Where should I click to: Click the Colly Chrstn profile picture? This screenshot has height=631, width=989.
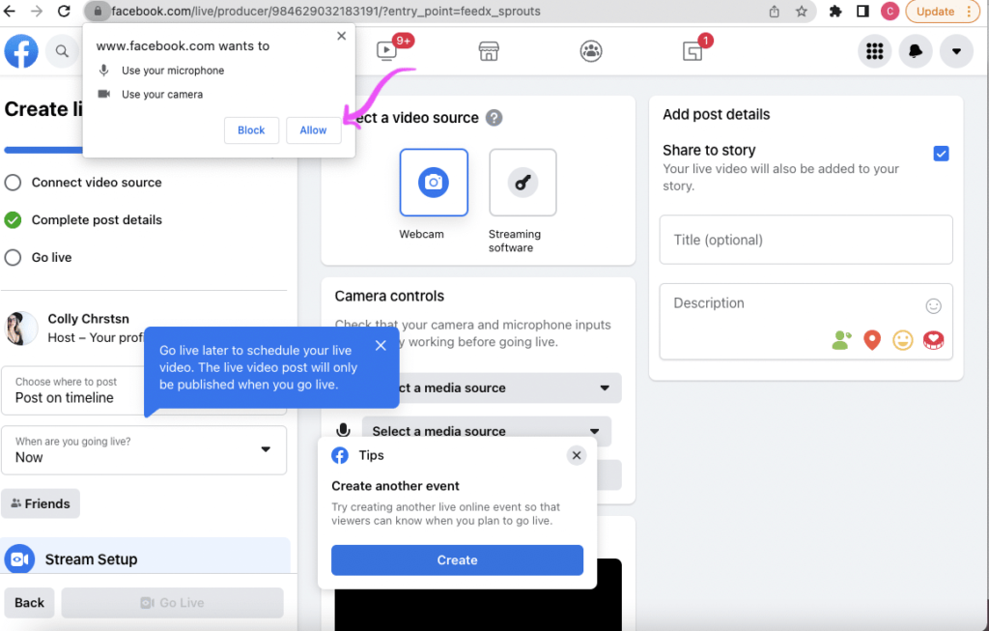[x=21, y=329]
